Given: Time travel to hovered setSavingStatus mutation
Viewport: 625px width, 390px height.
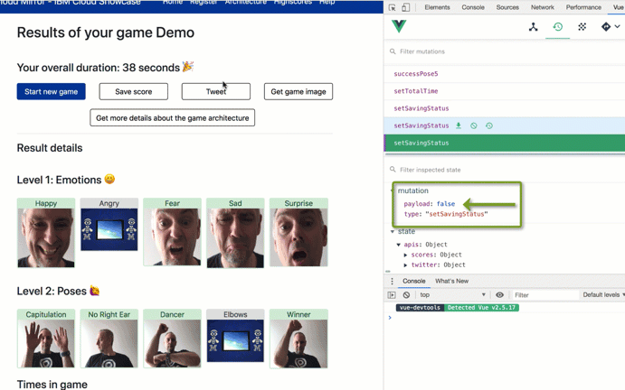Looking at the screenshot, I should click(x=489, y=125).
